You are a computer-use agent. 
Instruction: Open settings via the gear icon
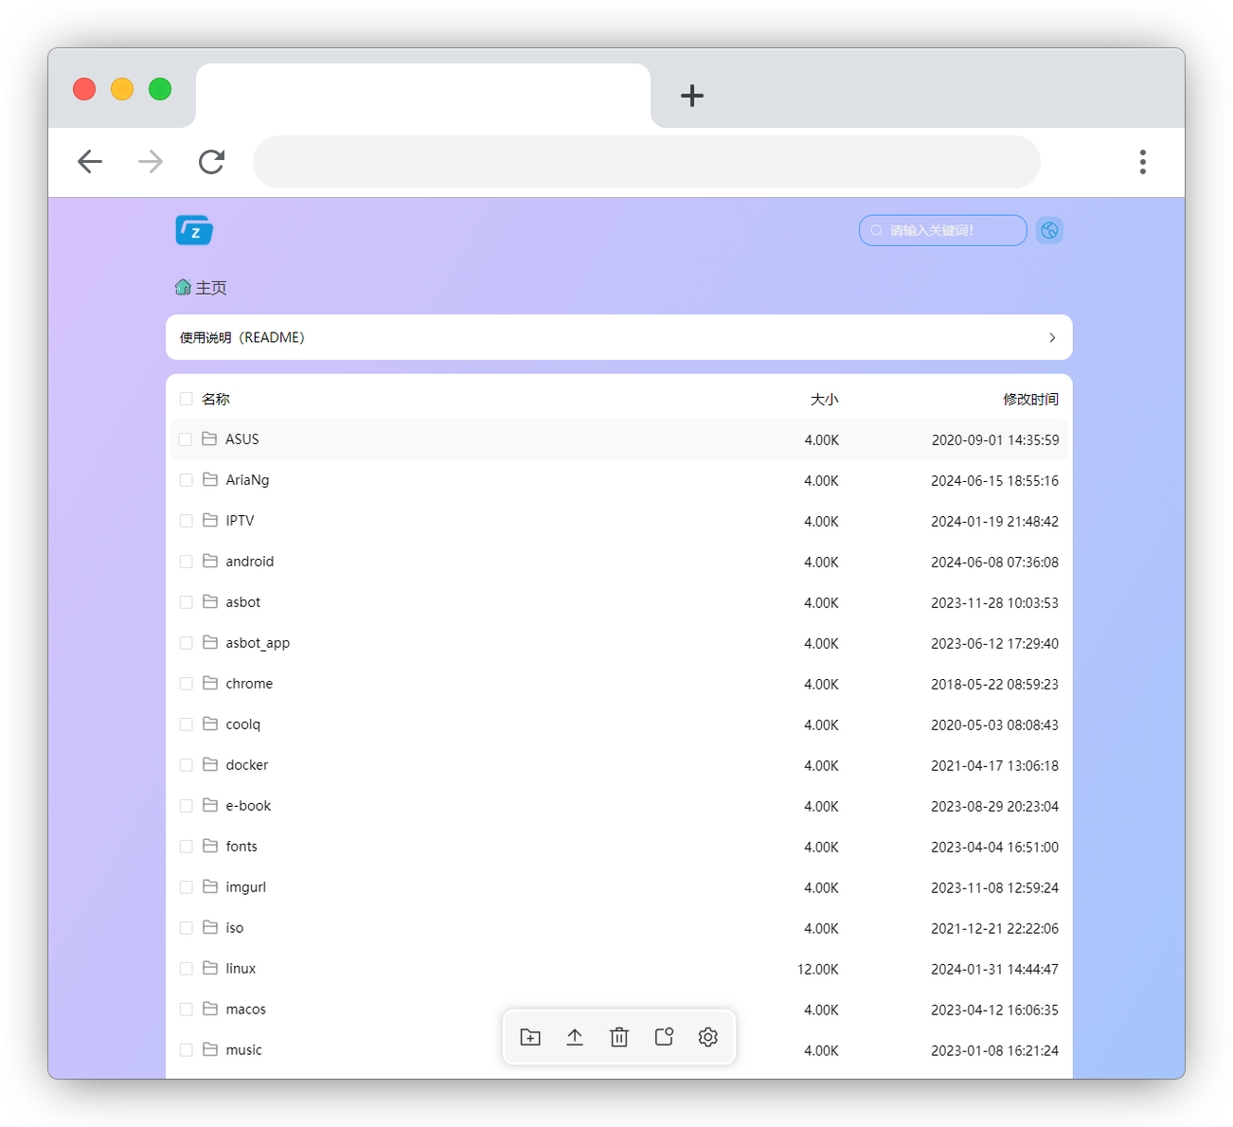coord(708,1037)
